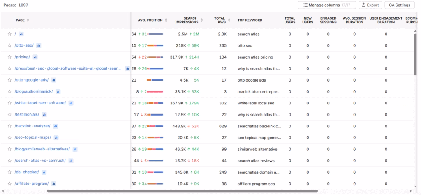Open Manage columns button
The width and height of the screenshot is (421, 195).
[x=326, y=5]
